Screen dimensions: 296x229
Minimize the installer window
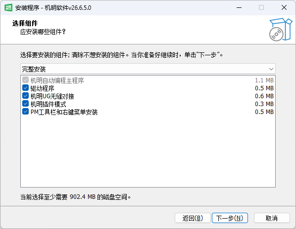pos(239,8)
